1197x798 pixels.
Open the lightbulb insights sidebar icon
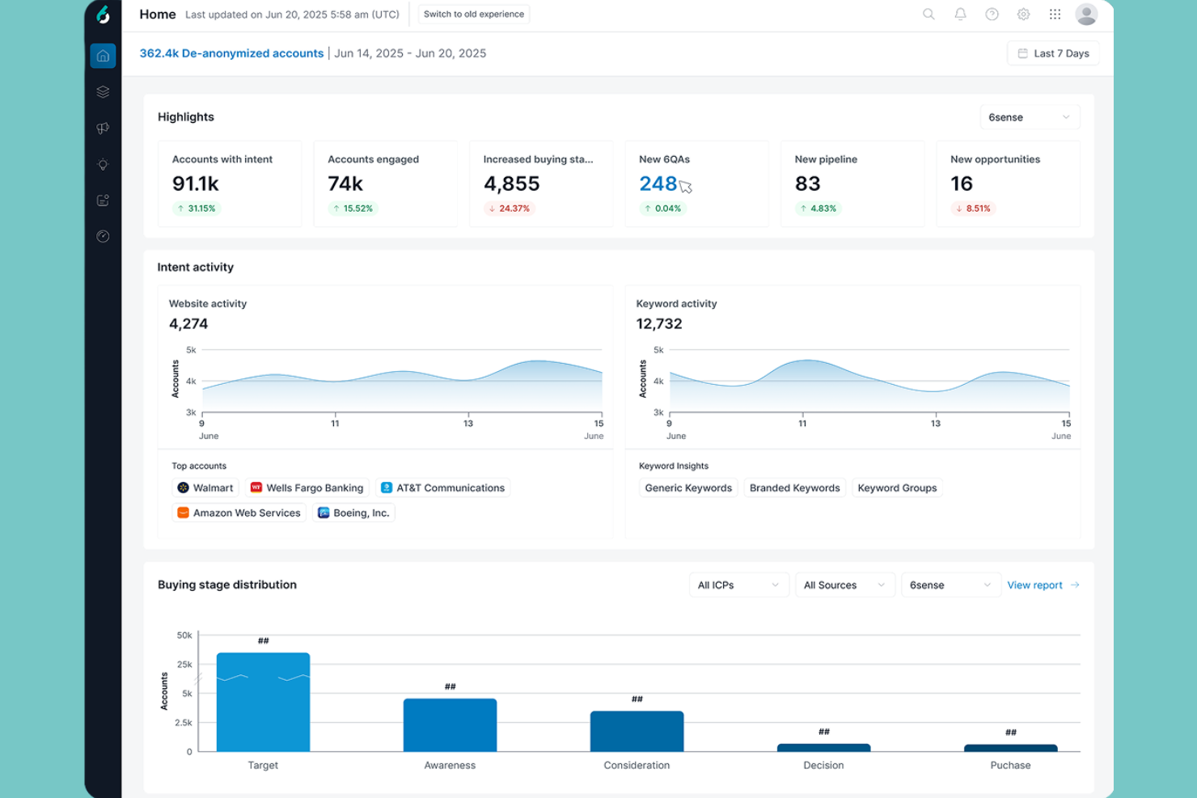[x=103, y=164]
